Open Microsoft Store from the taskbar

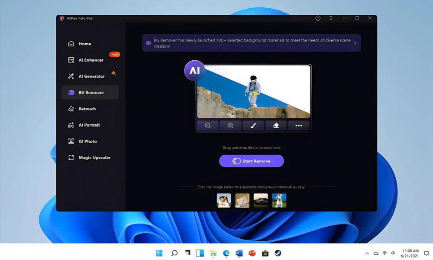(265, 253)
